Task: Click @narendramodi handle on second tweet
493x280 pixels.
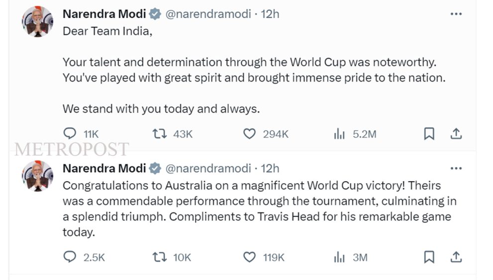Action: click(208, 169)
